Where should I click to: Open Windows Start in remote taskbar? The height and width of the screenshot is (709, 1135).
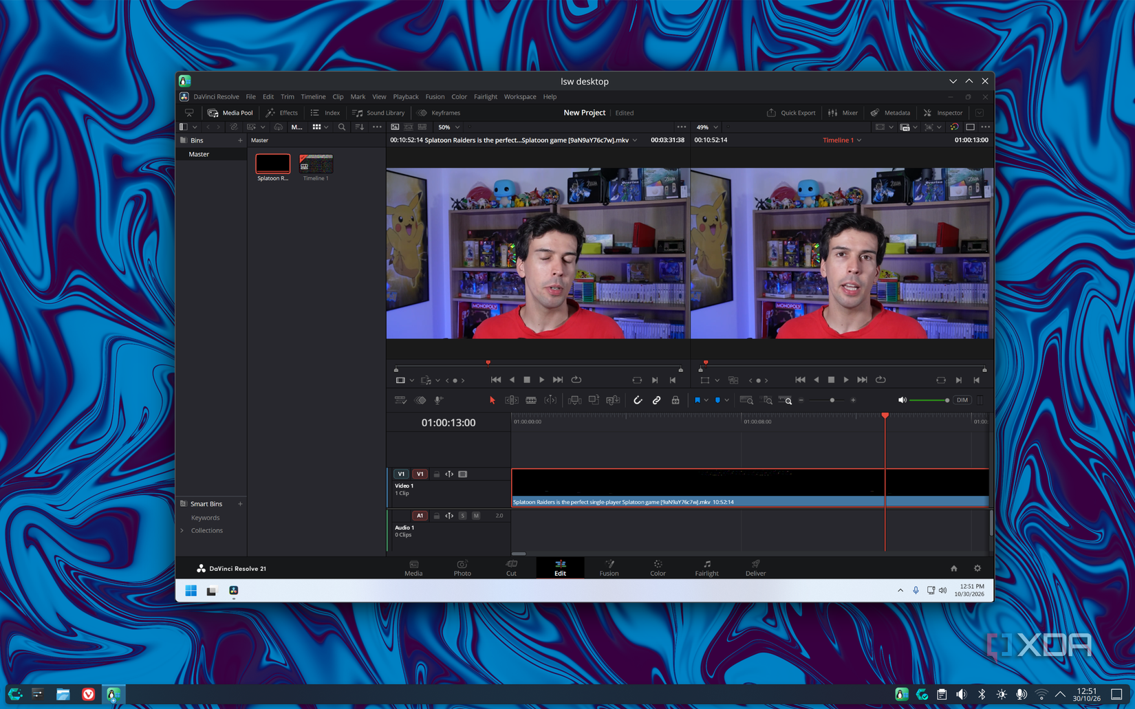[x=191, y=591]
